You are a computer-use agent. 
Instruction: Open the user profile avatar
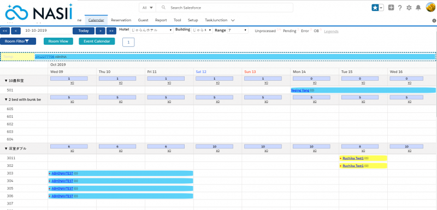point(430,7)
